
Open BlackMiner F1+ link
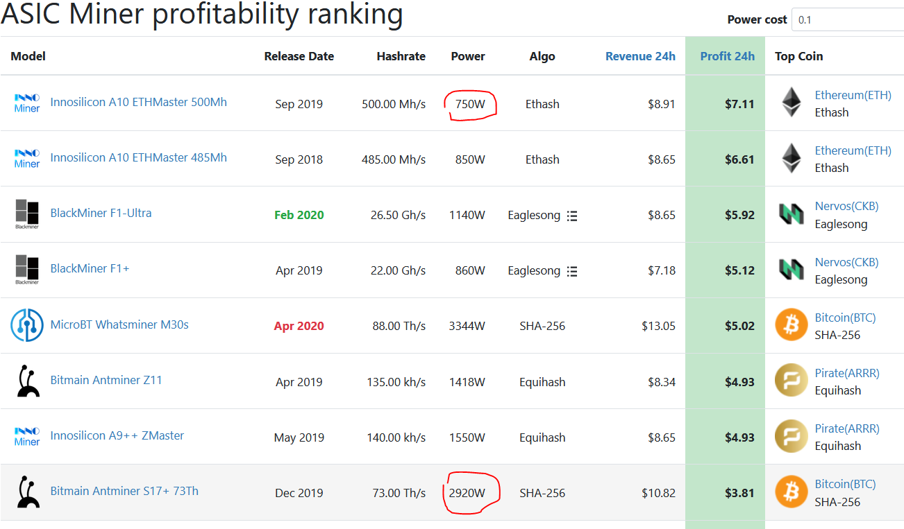point(90,268)
